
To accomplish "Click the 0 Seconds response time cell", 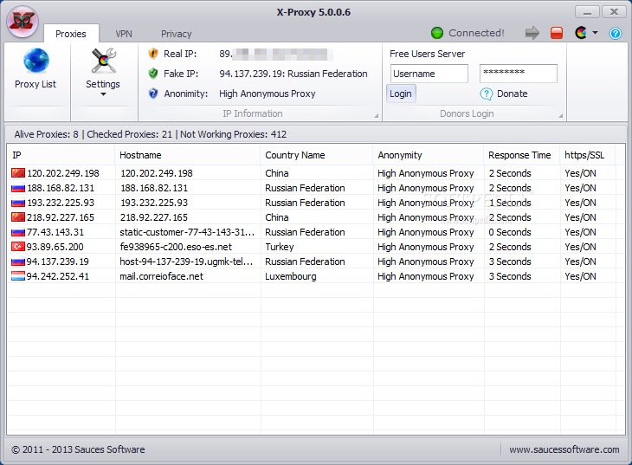I will pyautogui.click(x=510, y=232).
